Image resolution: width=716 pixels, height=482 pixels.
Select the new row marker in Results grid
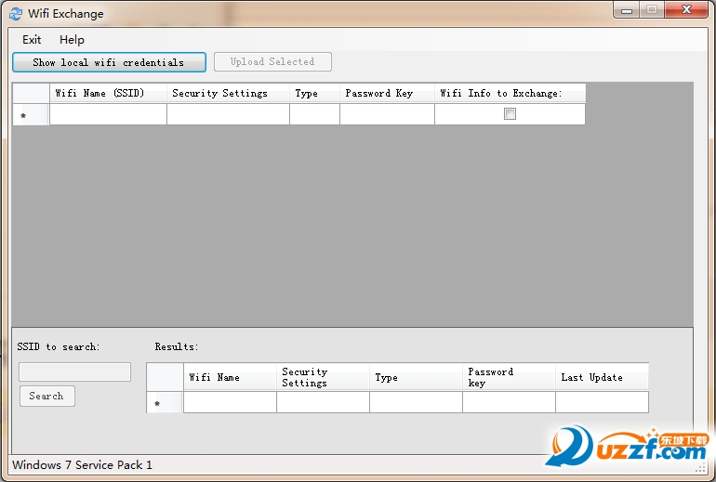(x=165, y=403)
